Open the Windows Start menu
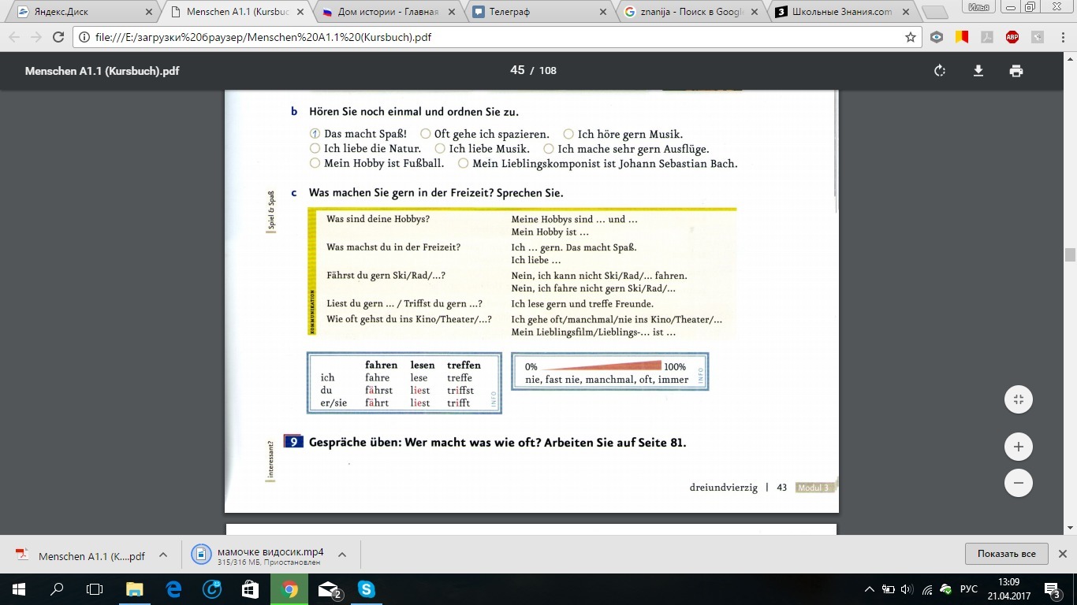 tap(19, 588)
